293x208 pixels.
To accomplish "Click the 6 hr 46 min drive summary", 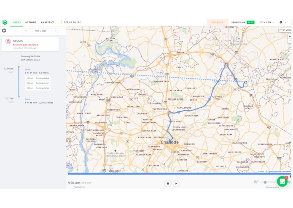I will 39,103.
